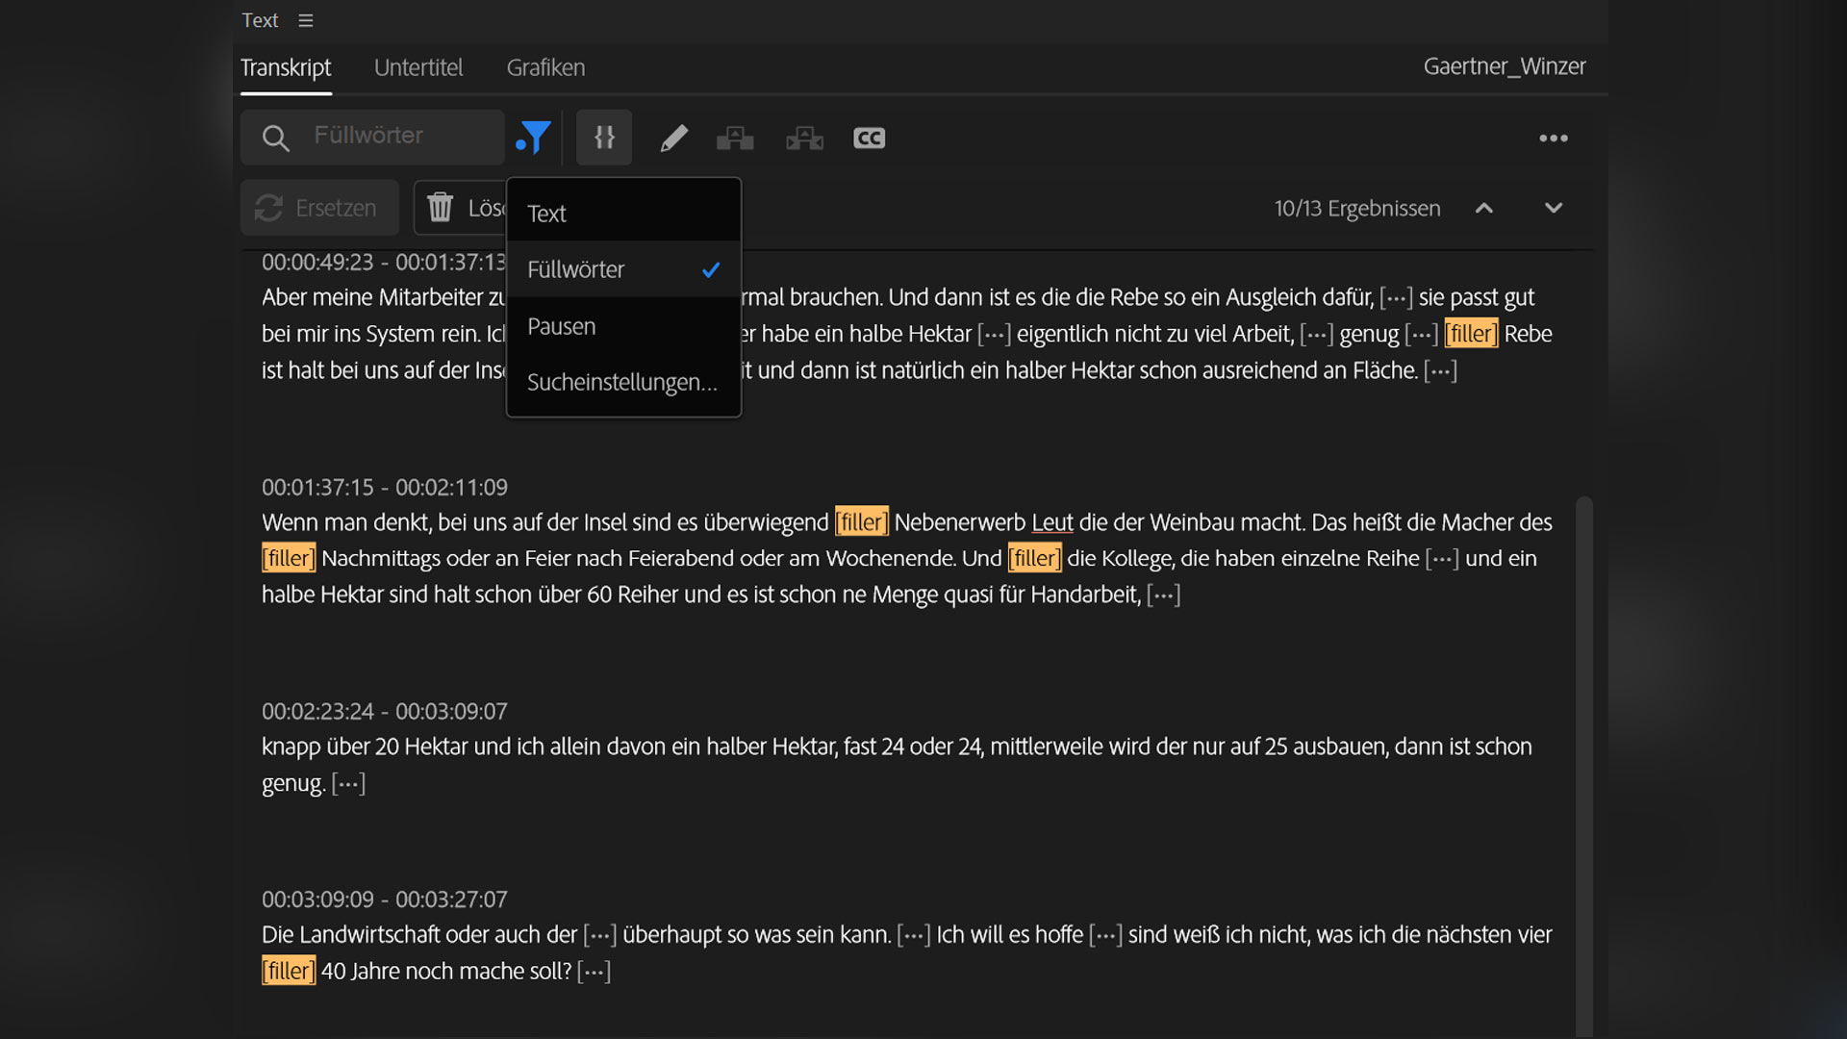
Task: Open the Text panel hamburger menu
Action: tap(306, 20)
